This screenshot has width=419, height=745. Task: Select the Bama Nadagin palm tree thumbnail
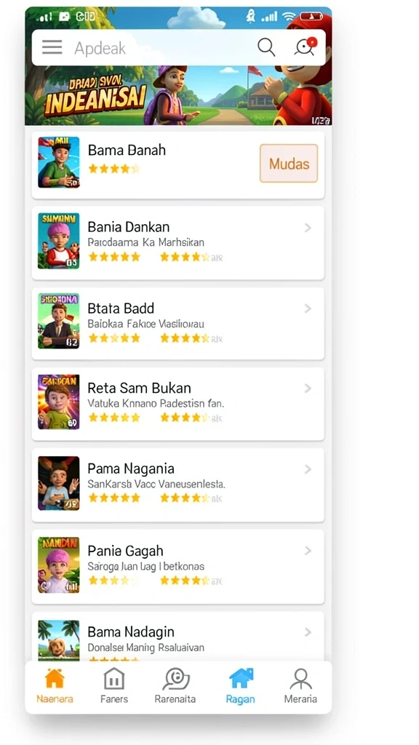59,640
